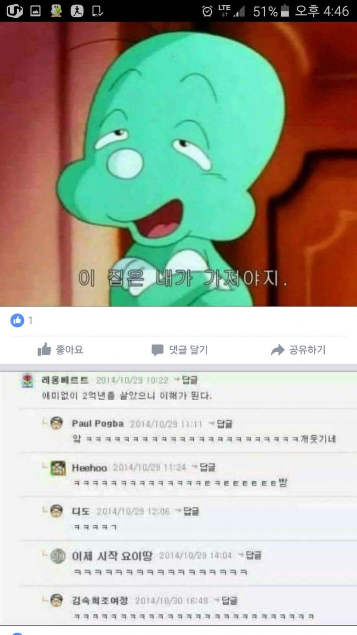Tap the battery icon in status bar
Screen dimensions: 357x635
click(x=285, y=11)
